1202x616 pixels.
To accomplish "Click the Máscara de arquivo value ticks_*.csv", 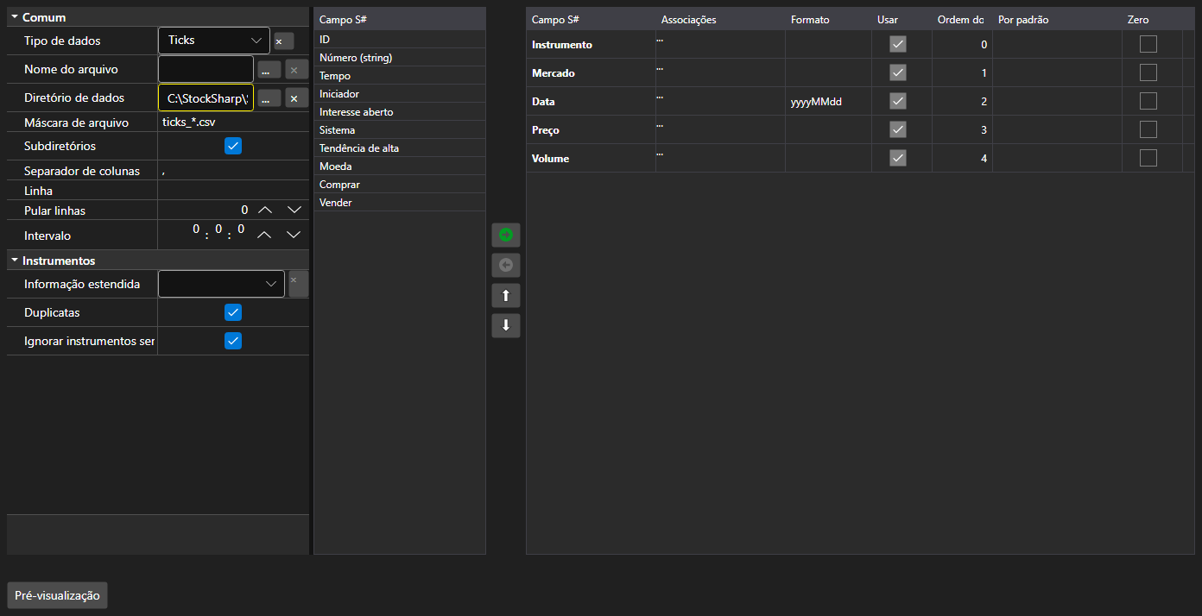I will 189,123.
